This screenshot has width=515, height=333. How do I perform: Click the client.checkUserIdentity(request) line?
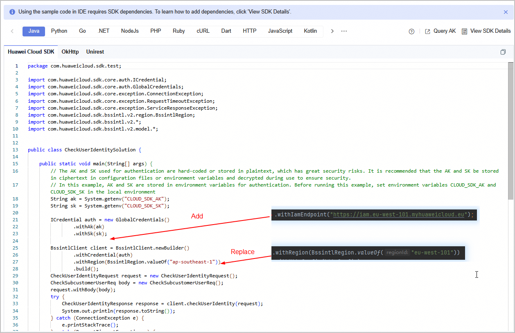click(163, 304)
